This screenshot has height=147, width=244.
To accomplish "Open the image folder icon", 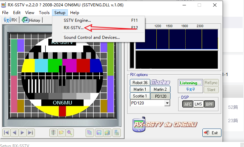I will [x=61, y=133].
